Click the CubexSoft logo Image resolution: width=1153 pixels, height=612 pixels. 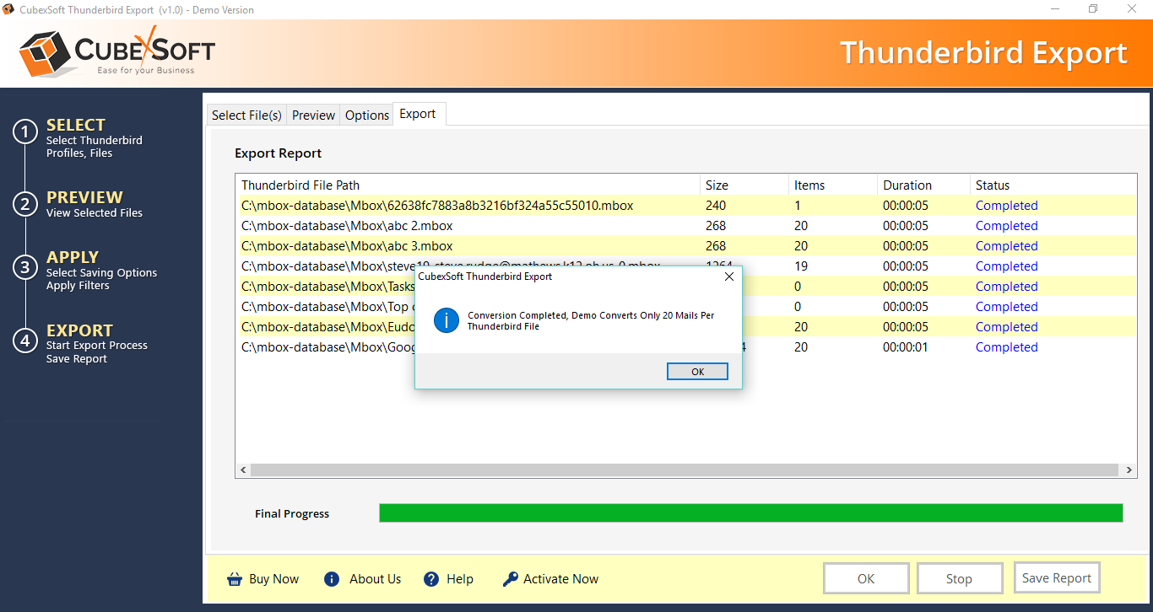117,52
